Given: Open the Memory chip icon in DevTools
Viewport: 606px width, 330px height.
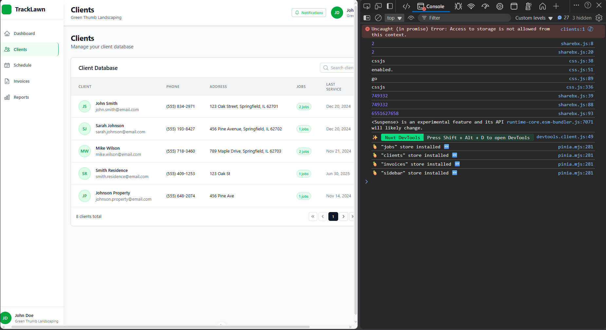Looking at the screenshot, I should tap(500, 6).
